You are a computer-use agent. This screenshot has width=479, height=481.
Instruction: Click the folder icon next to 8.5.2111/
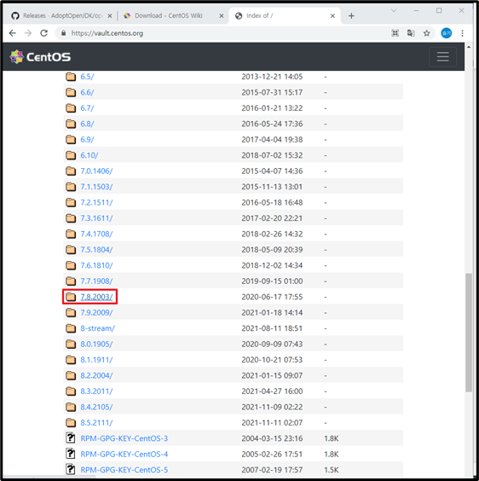71,423
